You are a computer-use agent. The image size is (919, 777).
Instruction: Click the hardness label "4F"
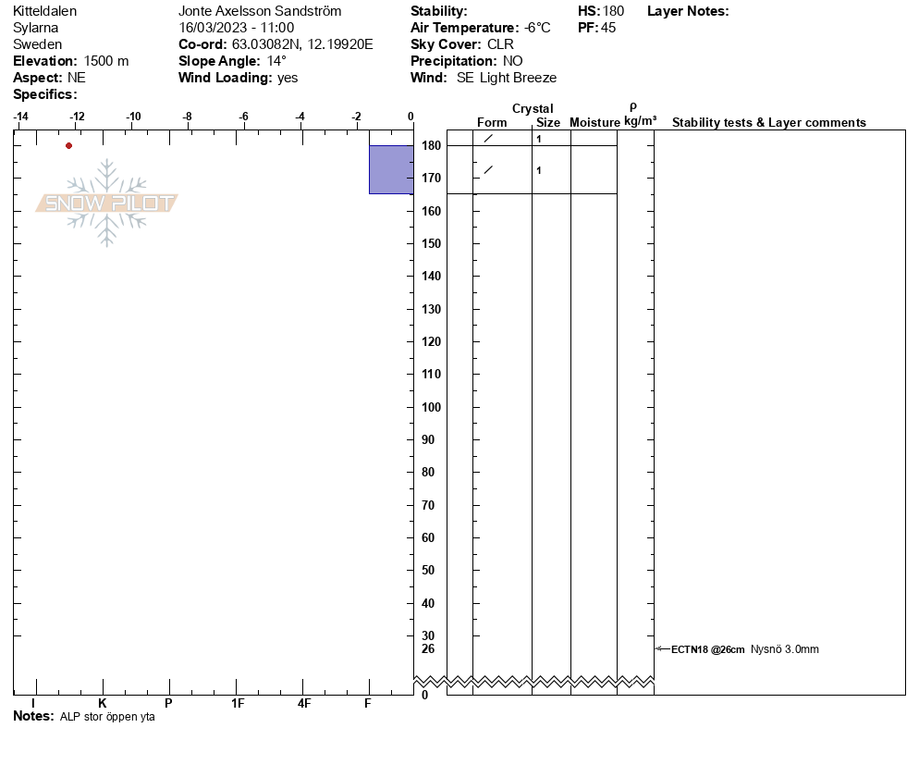click(303, 703)
